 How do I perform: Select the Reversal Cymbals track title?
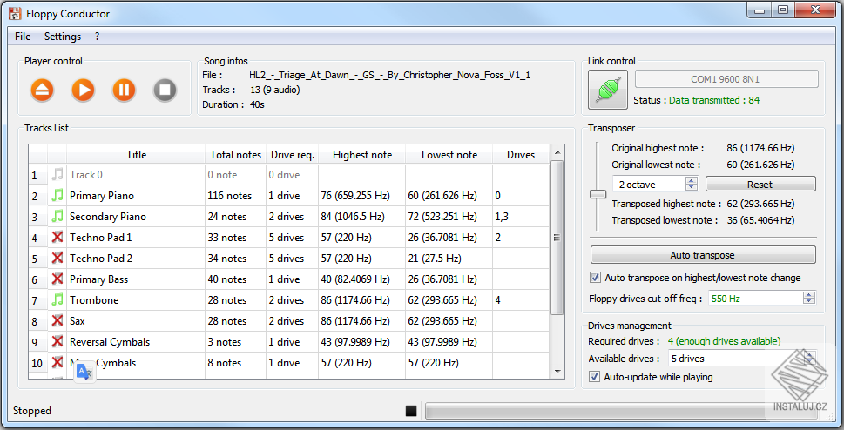tap(110, 342)
